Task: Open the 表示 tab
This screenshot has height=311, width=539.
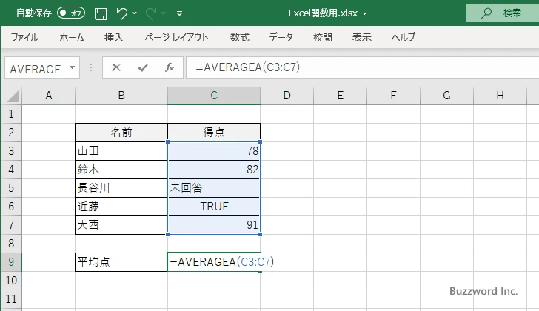Action: (361, 37)
